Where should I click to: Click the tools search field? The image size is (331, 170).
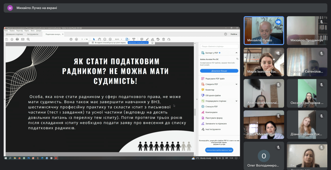tap(219, 46)
